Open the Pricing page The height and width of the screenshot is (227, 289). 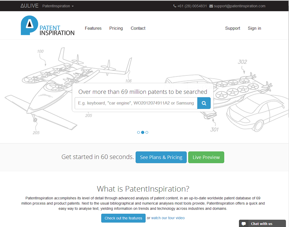116,28
